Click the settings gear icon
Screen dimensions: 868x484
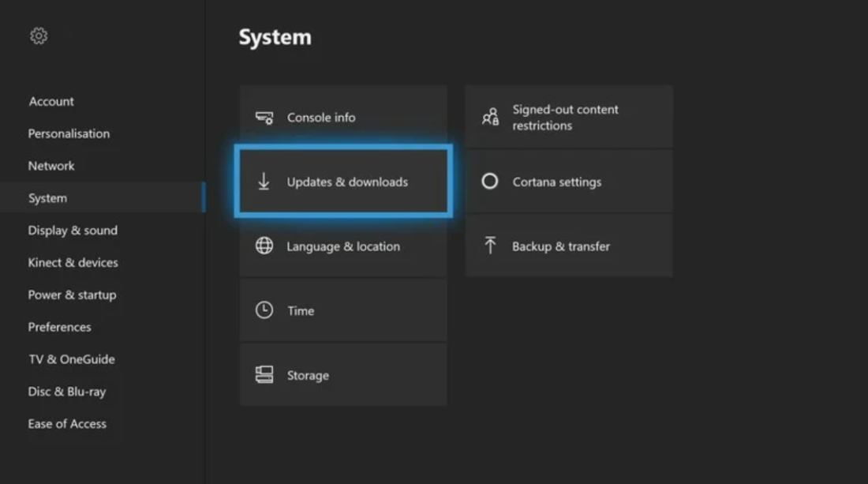[x=38, y=36]
